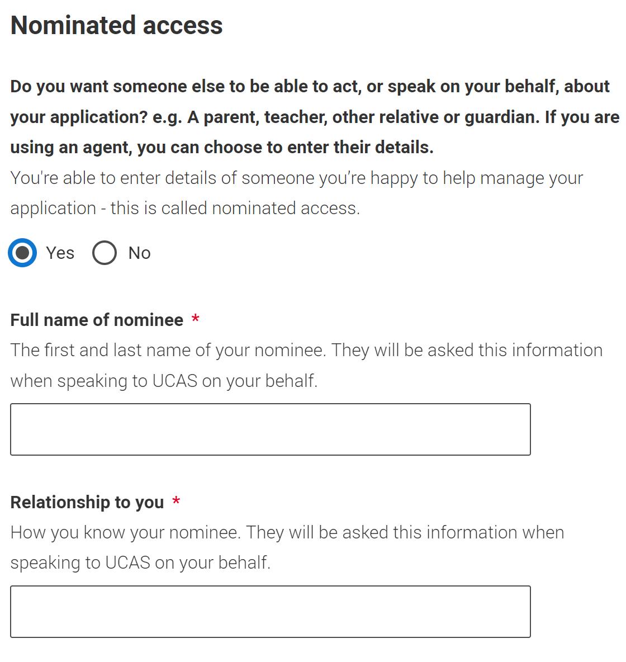Click the "first and last name" hint text
Viewport: 626px width, 662px height.
[x=168, y=350]
